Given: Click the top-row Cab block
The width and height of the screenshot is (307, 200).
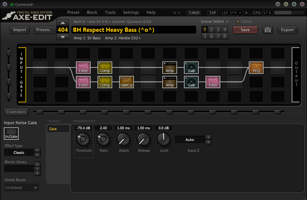Looking at the screenshot, I should point(191,67).
